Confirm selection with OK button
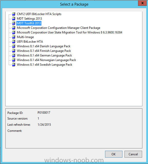 click(114, 154)
